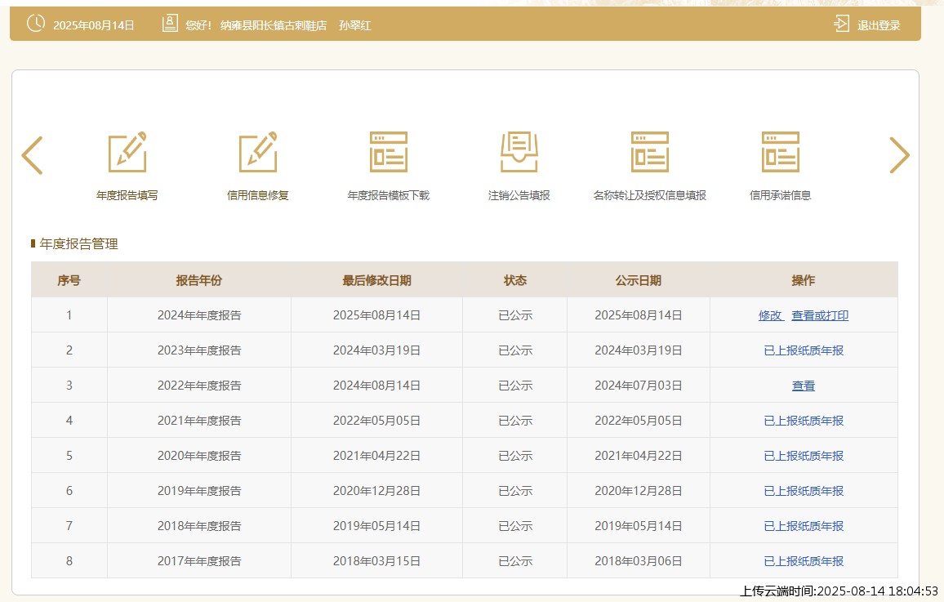944x602 pixels.
Task: Log out via 退出登录 link
Action: (x=879, y=25)
